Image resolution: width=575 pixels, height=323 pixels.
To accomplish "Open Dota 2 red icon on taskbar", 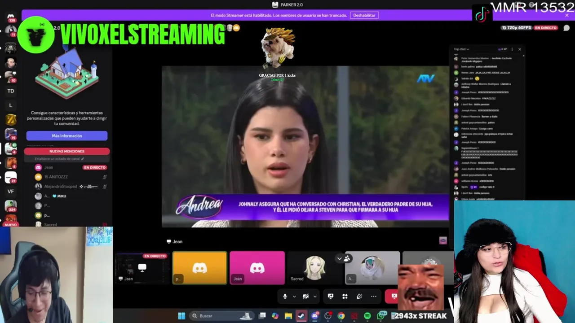I will point(354,316).
